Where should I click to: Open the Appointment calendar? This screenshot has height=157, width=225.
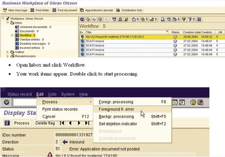click(97, 10)
